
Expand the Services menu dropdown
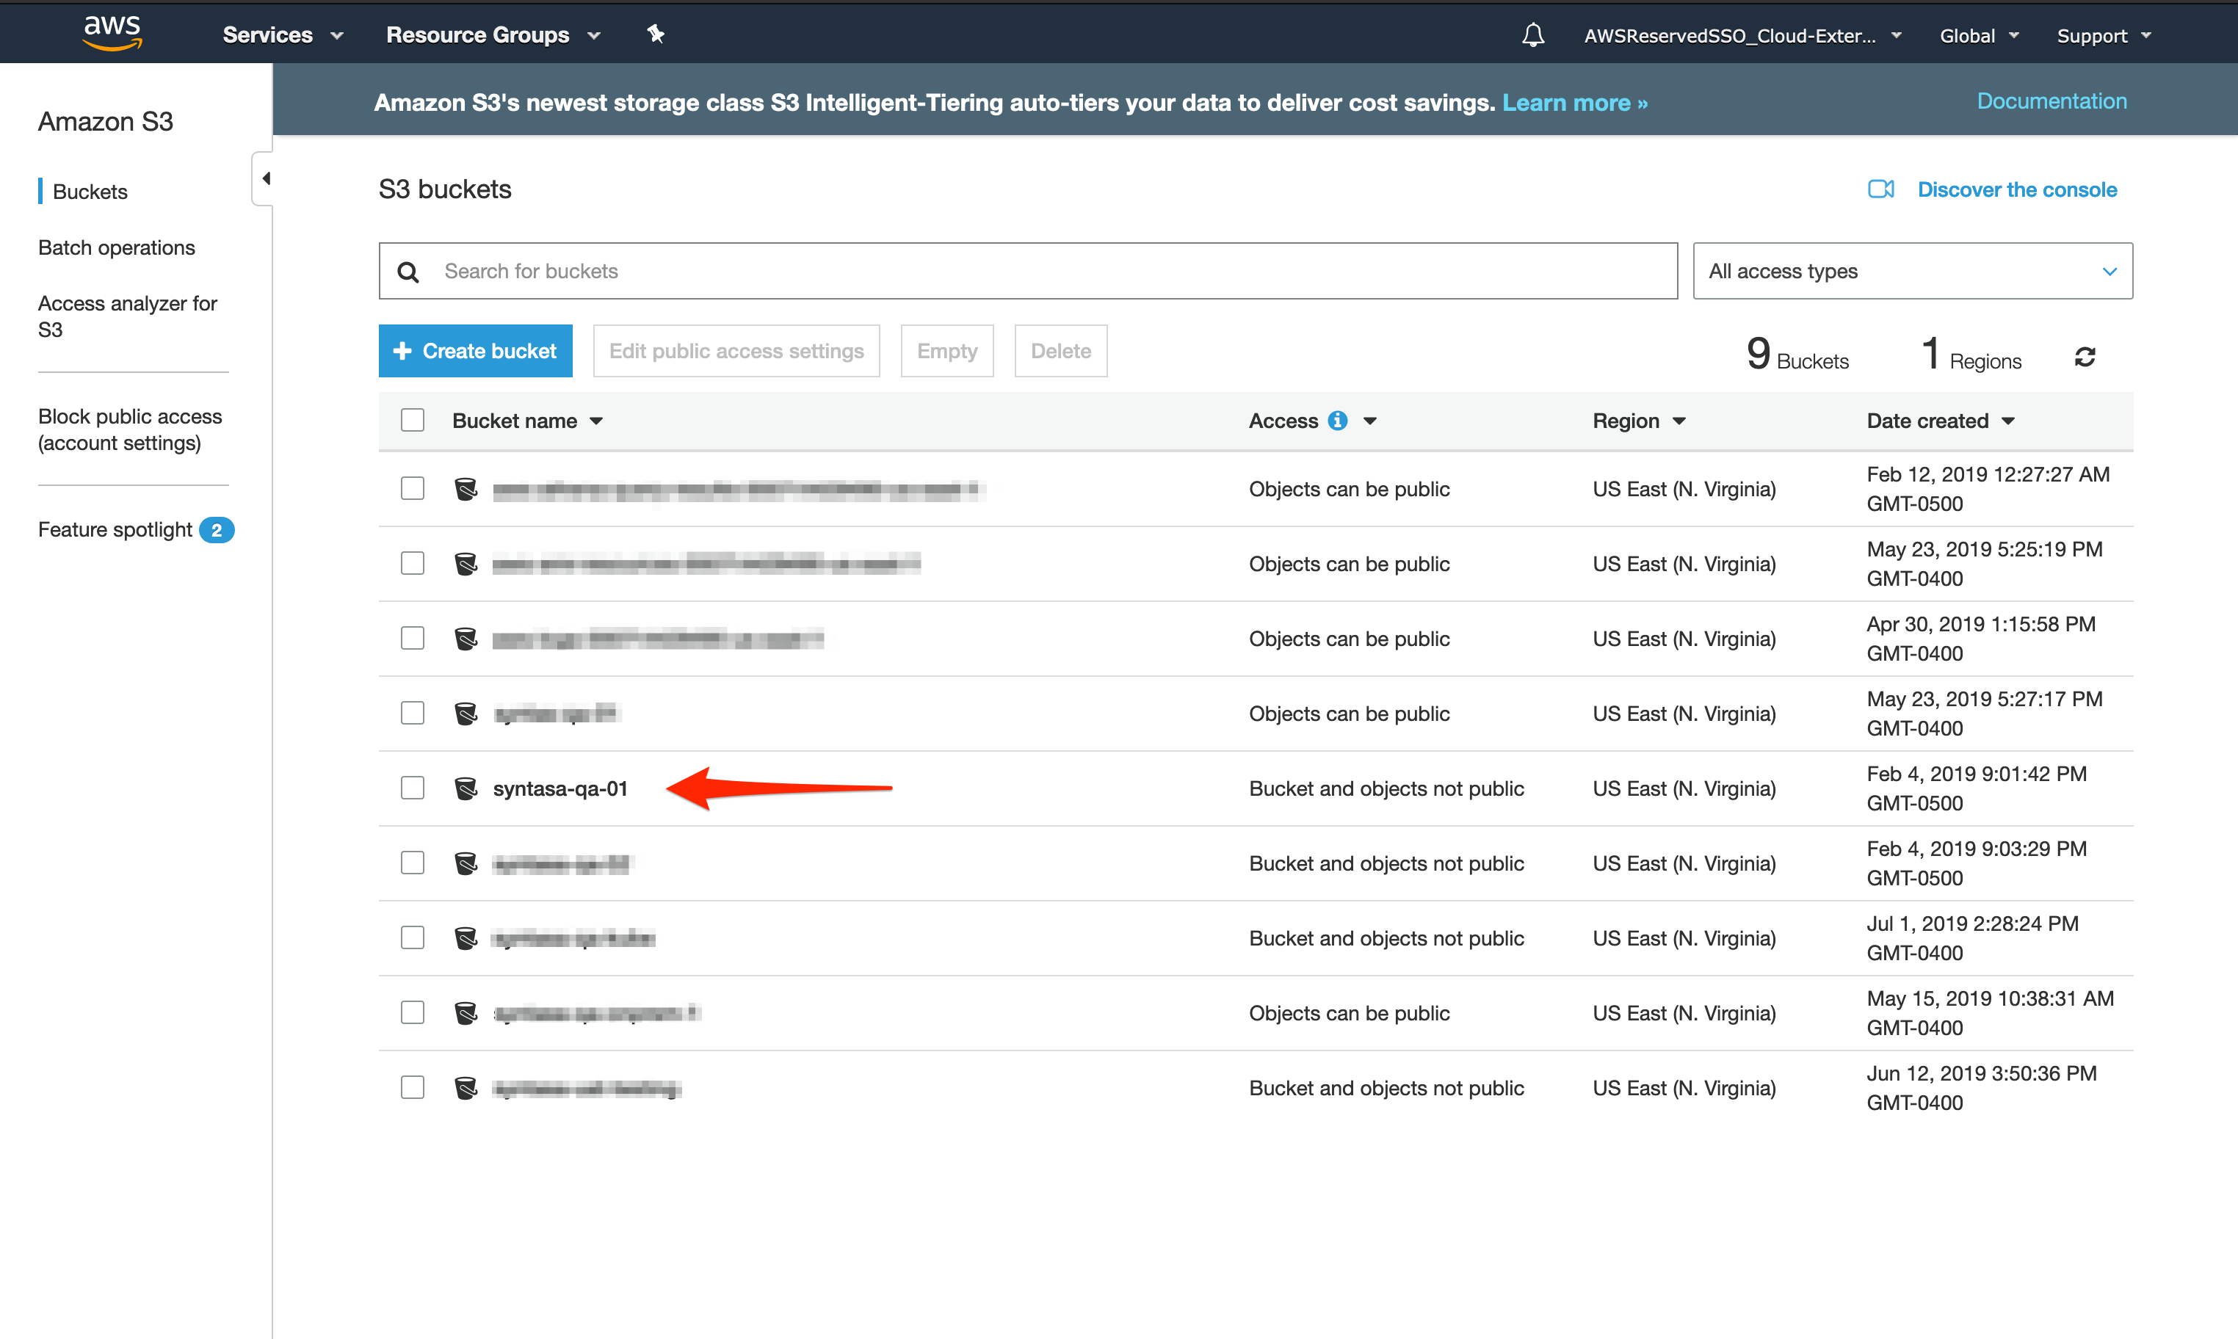(283, 35)
